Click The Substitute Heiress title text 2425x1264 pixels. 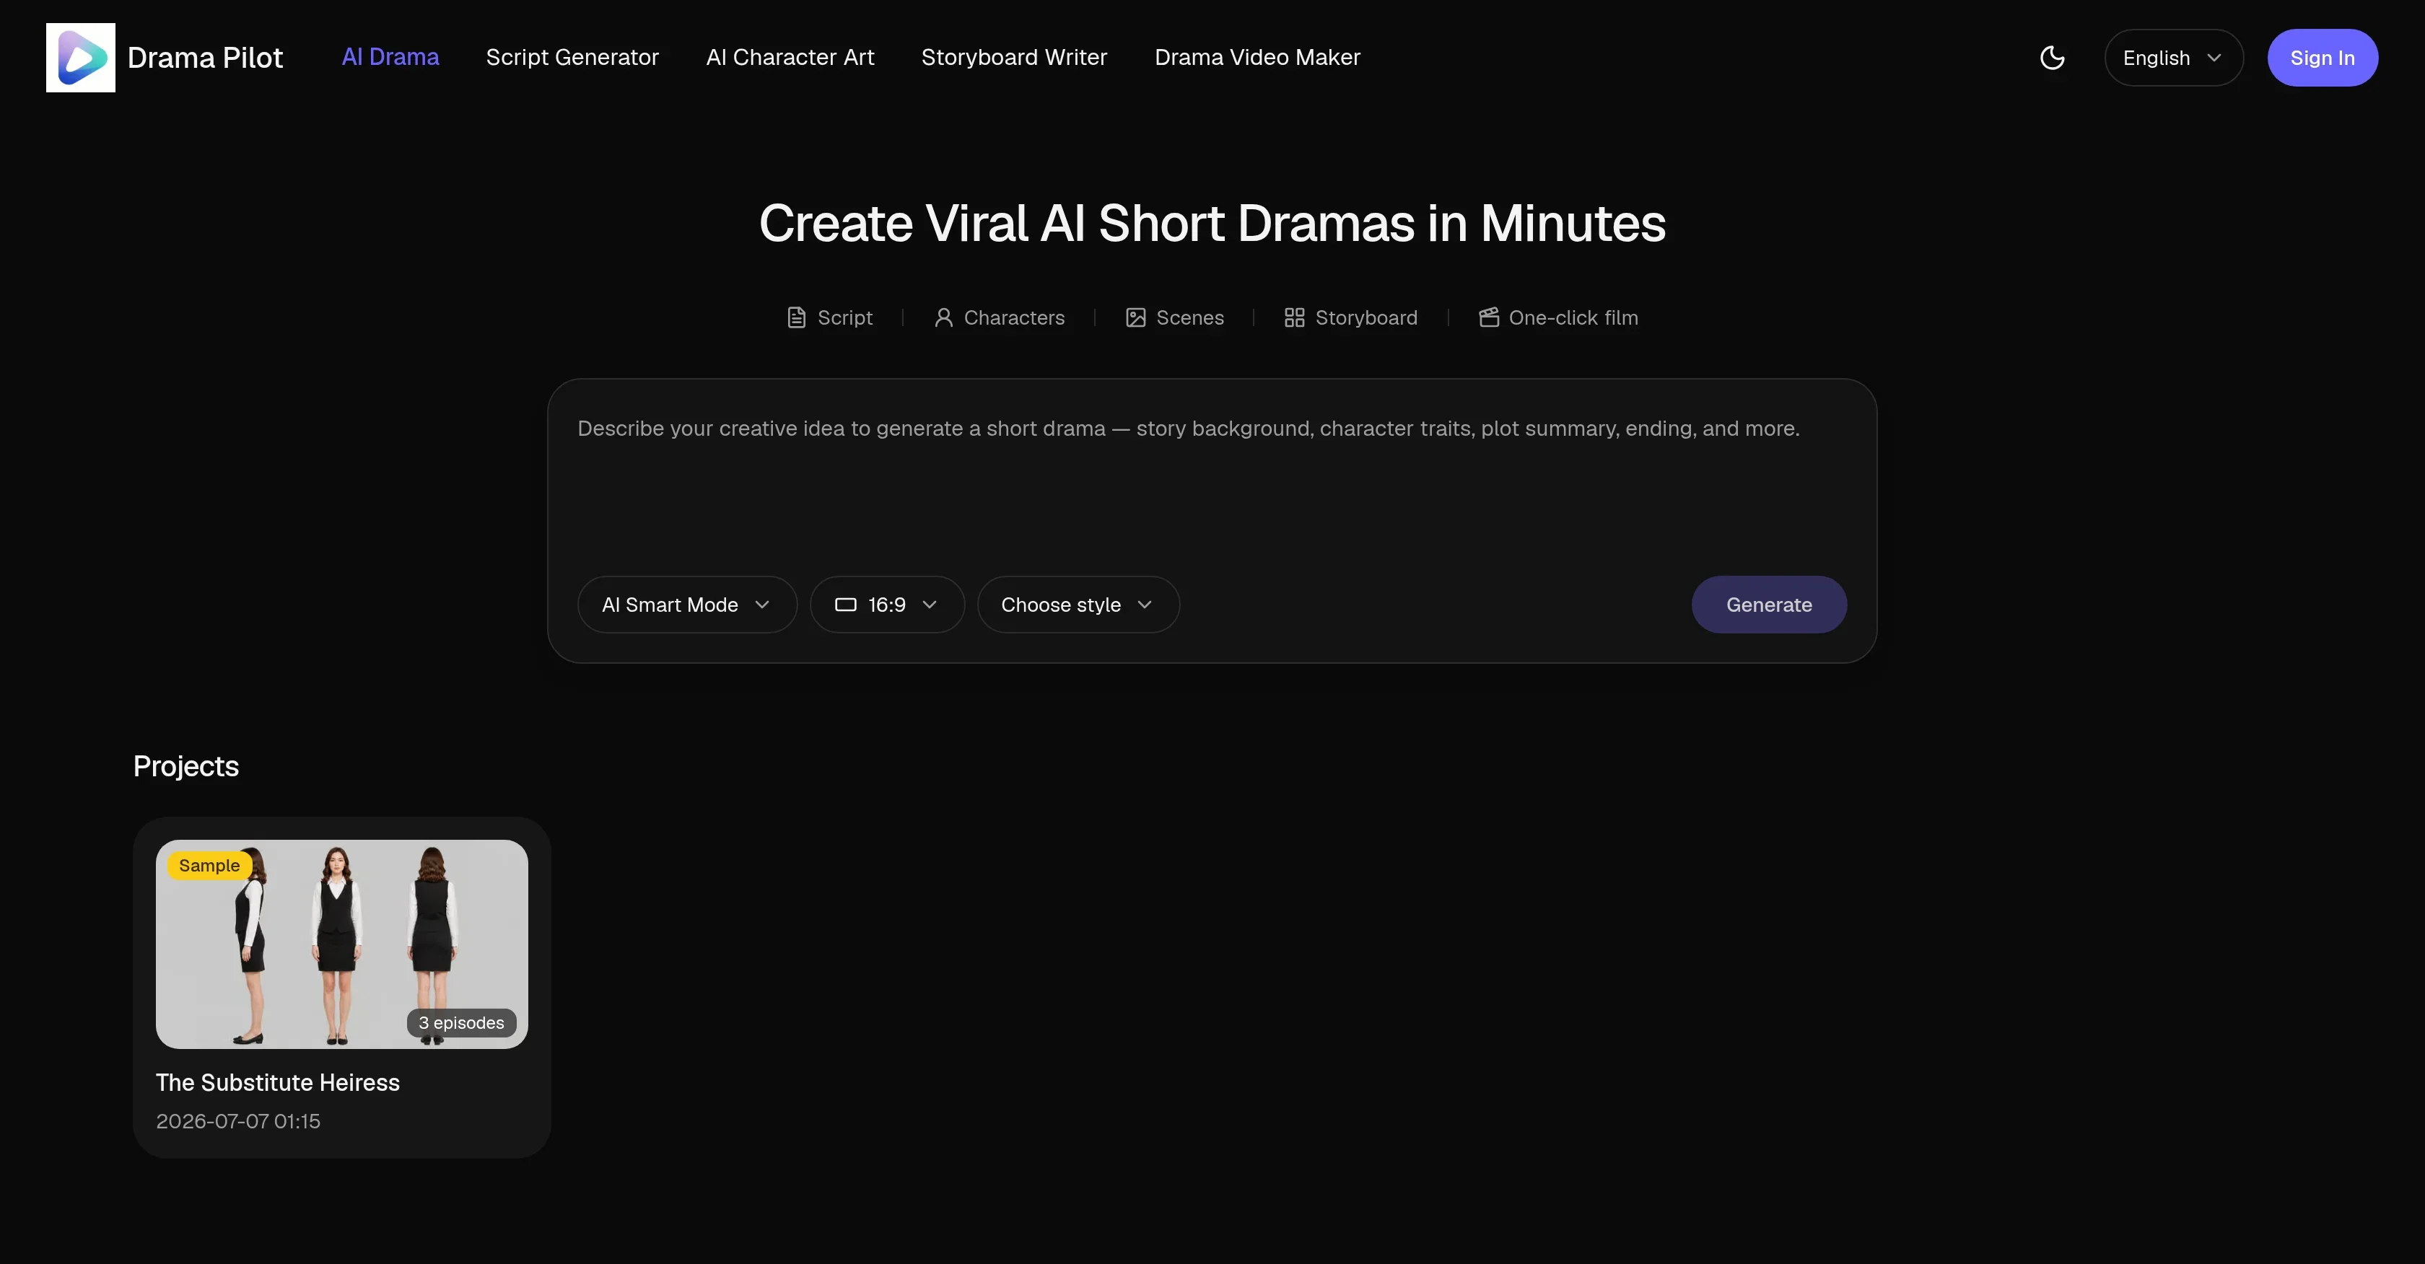(278, 1082)
